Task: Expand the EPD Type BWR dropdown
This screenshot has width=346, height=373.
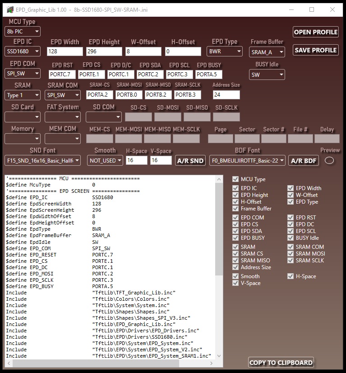Action: pyautogui.click(x=225, y=51)
